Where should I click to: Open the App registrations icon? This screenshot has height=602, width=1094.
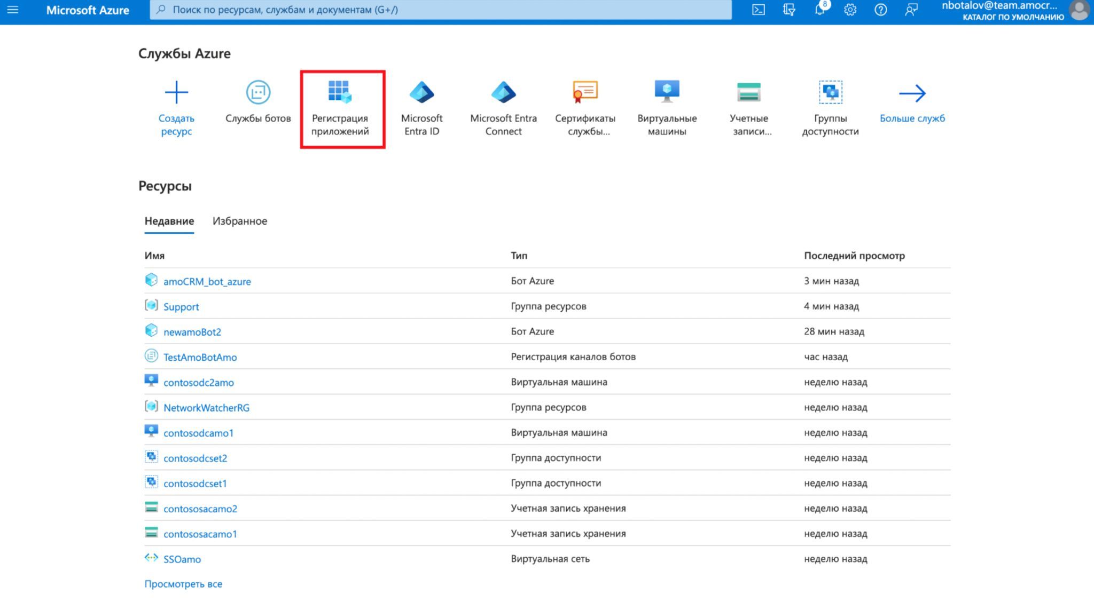[x=340, y=92]
